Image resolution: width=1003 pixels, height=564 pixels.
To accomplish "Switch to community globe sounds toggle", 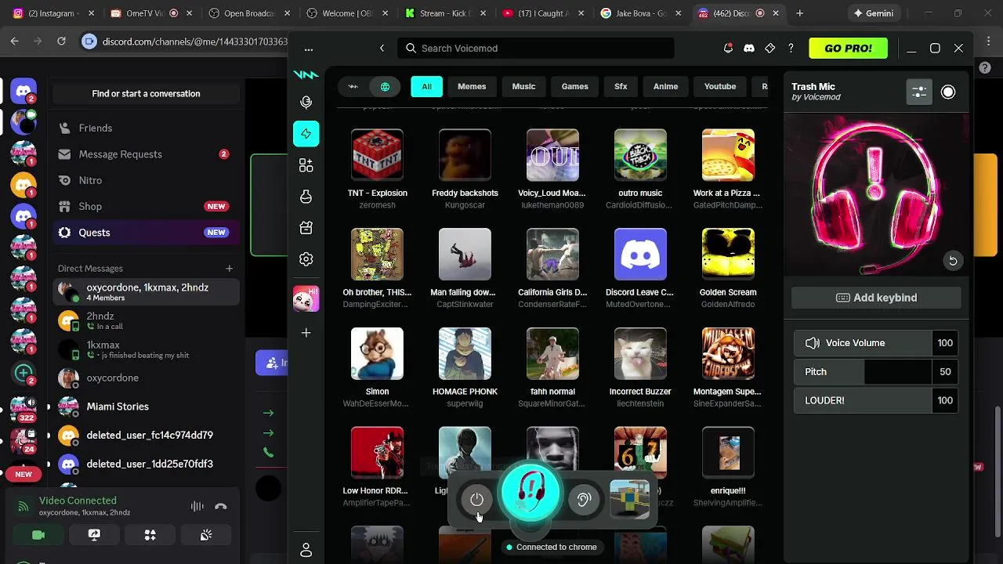I will [385, 87].
